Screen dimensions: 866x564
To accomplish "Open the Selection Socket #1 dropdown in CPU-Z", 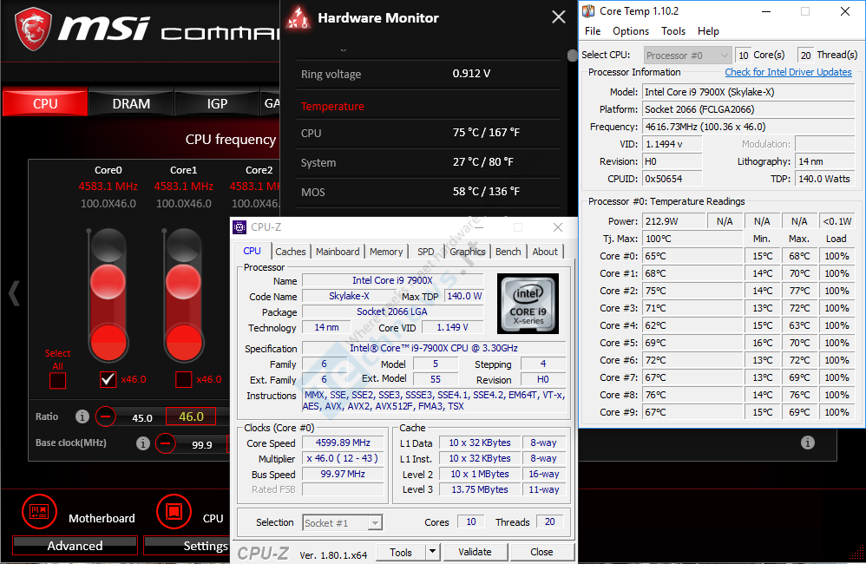I will [x=343, y=522].
